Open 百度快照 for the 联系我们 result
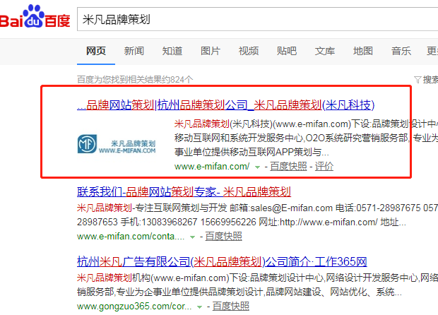Viewport: 438px width, 315px height. click(x=223, y=237)
